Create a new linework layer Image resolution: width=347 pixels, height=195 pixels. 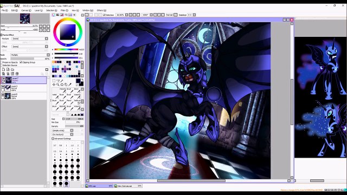click(x=8, y=69)
